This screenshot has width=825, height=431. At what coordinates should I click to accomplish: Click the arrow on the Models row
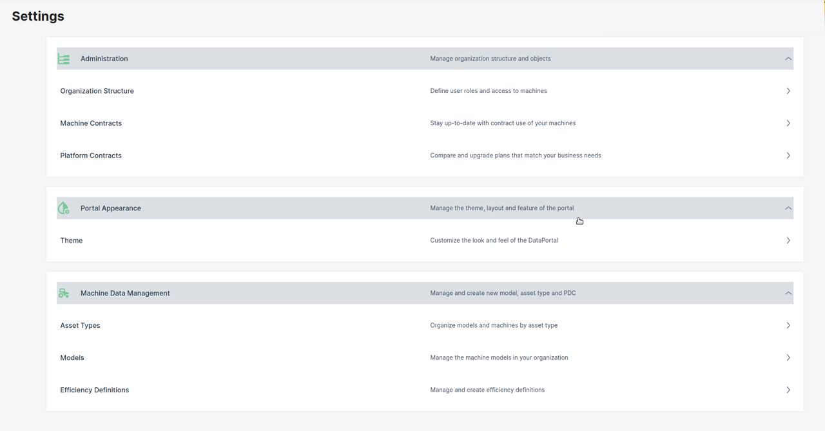click(788, 358)
